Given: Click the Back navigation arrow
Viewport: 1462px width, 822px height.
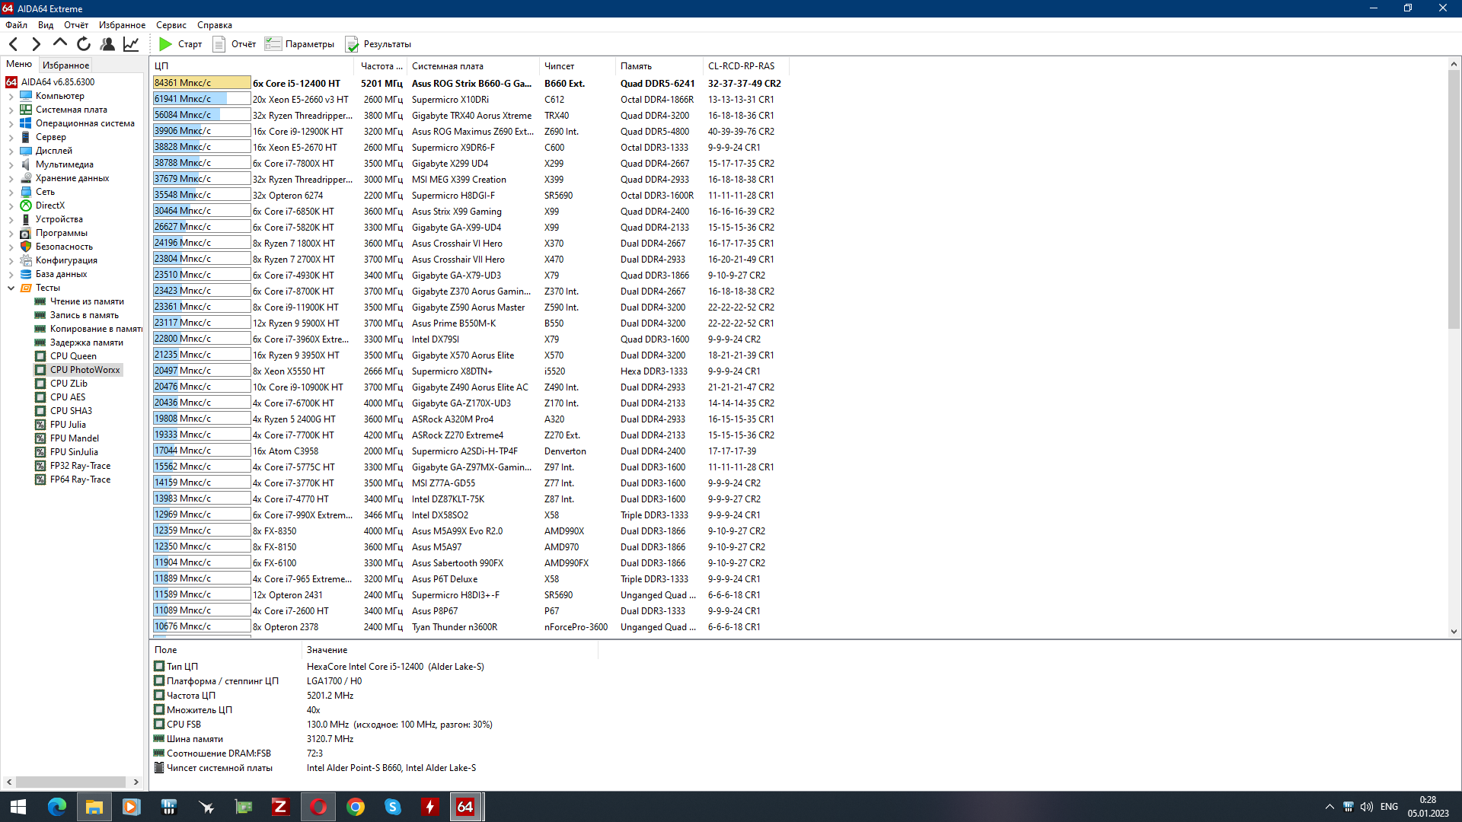Looking at the screenshot, I should click(x=13, y=44).
